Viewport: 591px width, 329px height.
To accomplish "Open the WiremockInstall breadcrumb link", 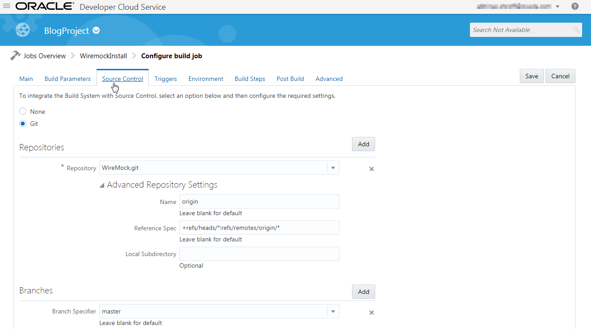I will tap(103, 56).
